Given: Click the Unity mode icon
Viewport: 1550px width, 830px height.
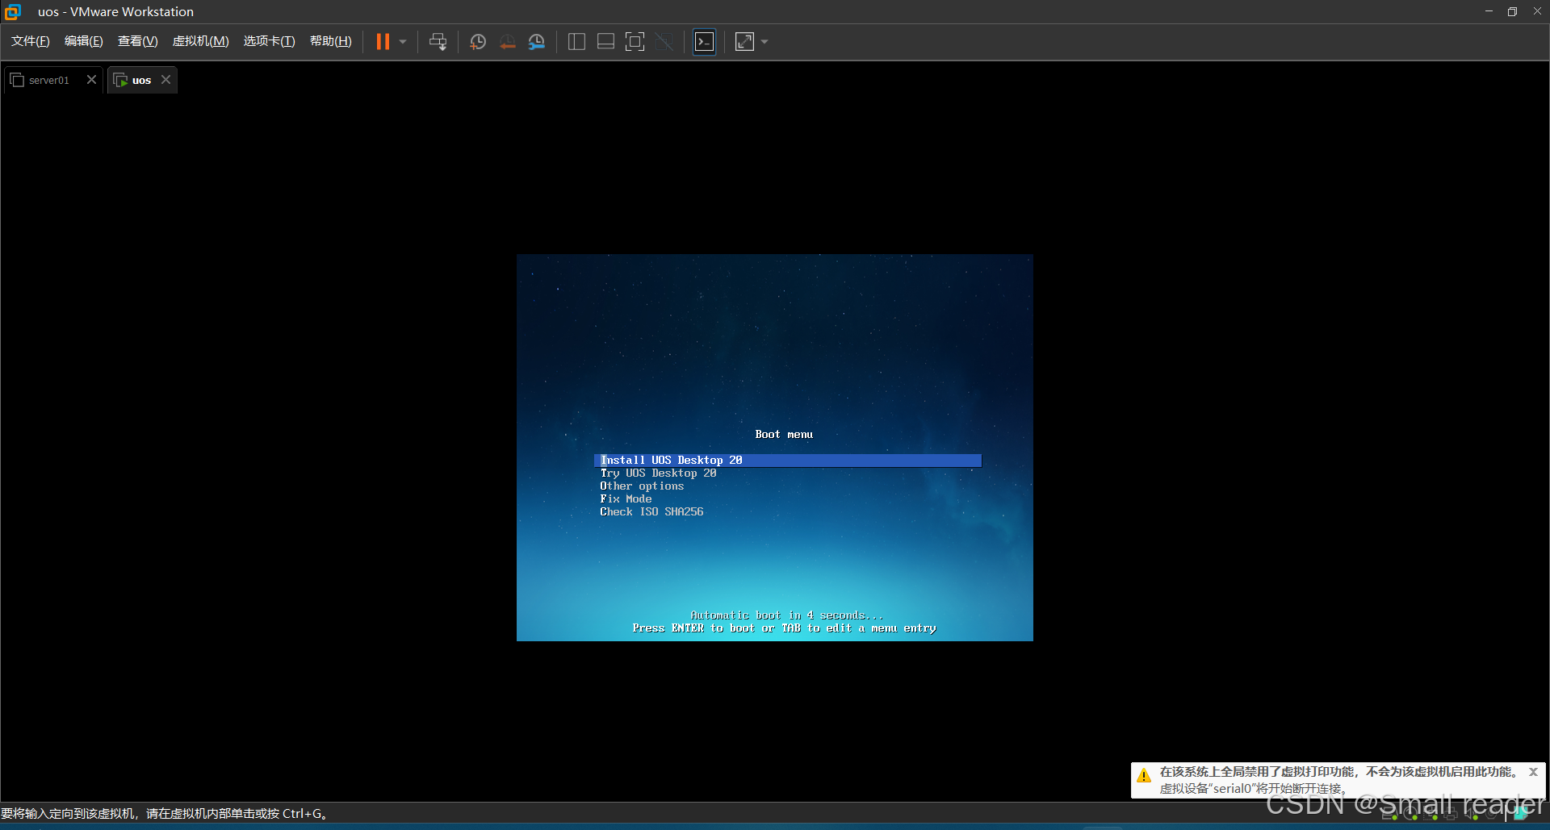Looking at the screenshot, I should point(664,42).
